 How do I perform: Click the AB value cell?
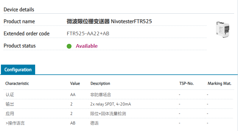73,123
